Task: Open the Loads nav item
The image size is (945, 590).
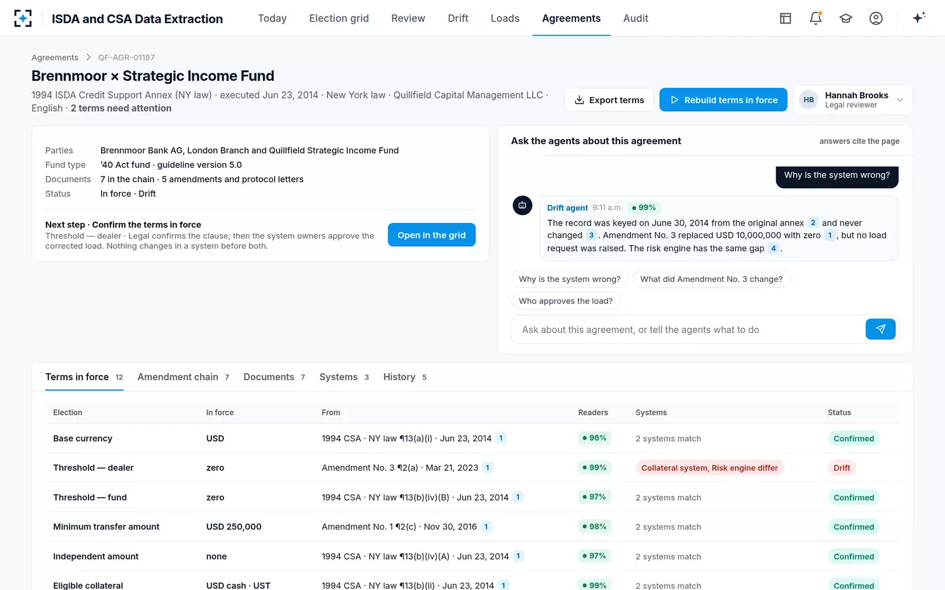Action: [505, 18]
